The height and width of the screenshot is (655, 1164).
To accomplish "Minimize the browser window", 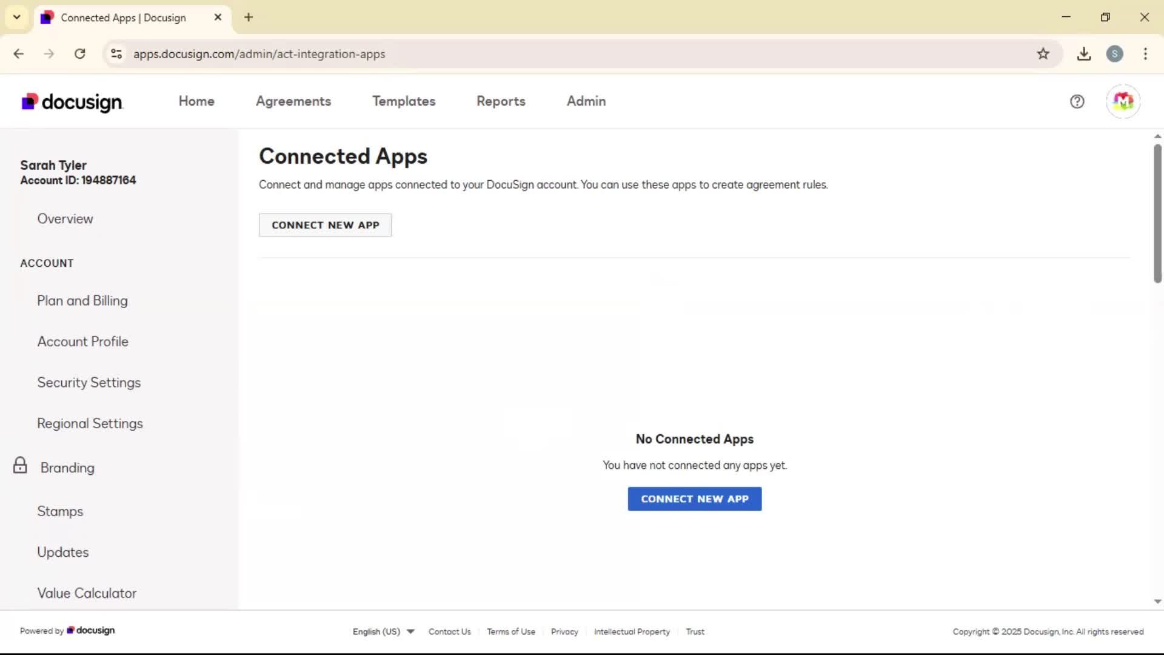I will pyautogui.click(x=1066, y=17).
